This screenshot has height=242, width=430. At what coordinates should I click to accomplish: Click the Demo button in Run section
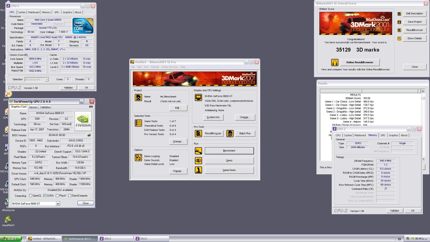click(229, 160)
